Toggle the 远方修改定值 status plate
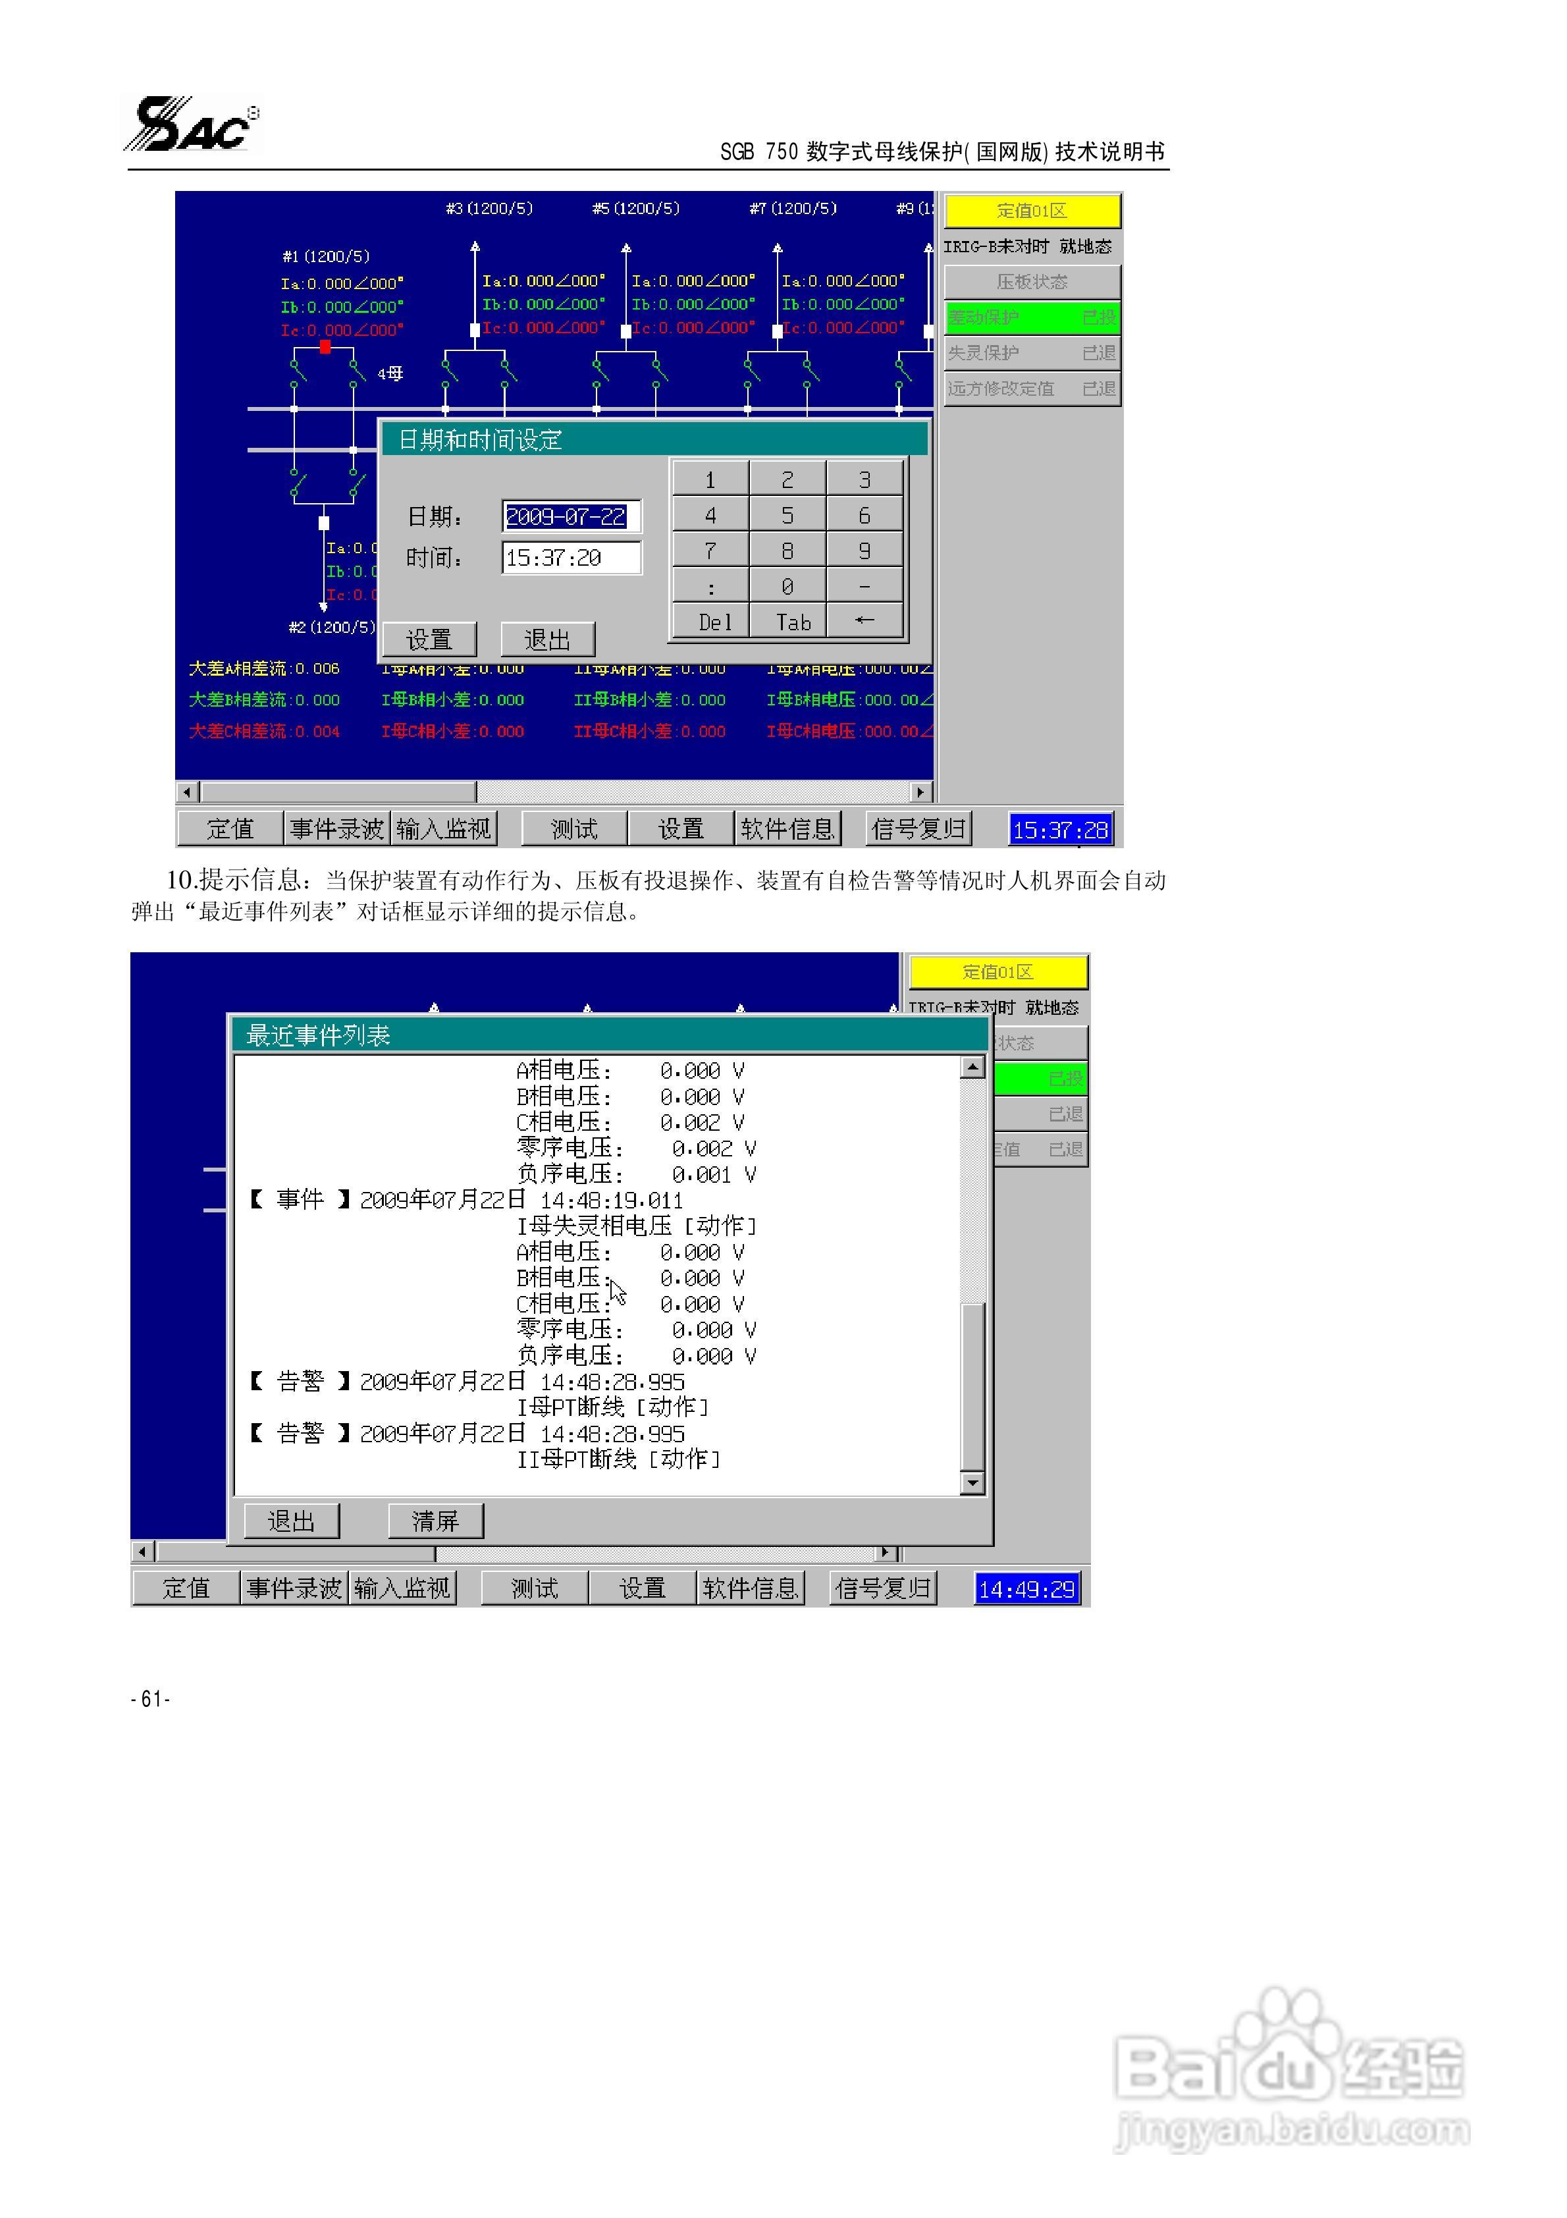The height and width of the screenshot is (2218, 1567). pos(1032,389)
